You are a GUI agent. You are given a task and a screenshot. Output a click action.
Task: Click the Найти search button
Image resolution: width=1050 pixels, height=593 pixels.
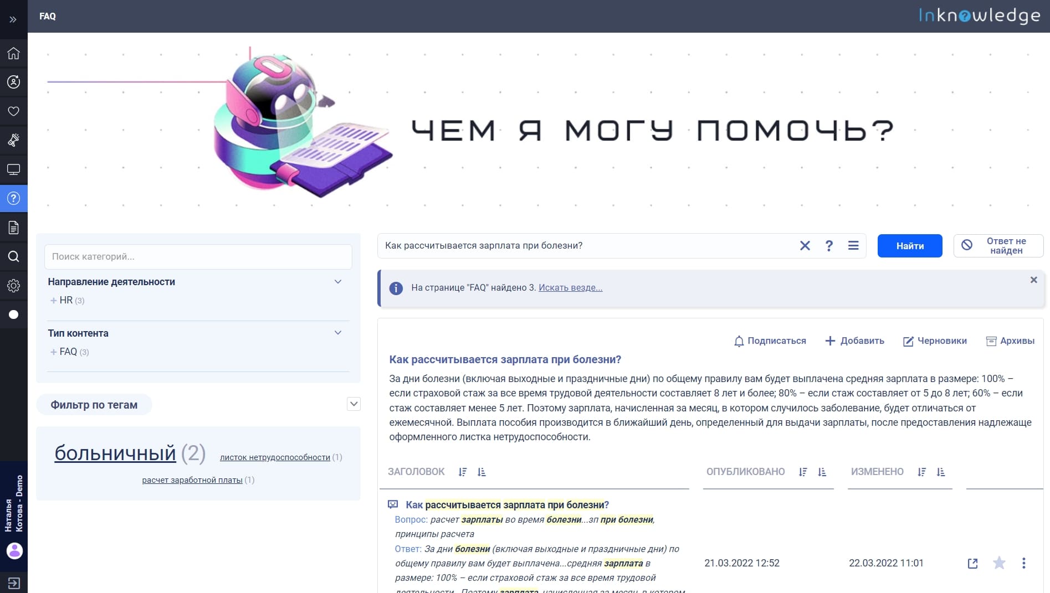pyautogui.click(x=909, y=246)
